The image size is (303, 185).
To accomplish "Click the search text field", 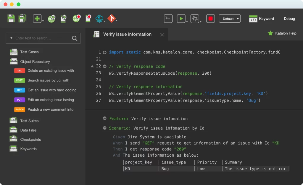I will coord(41,38).
